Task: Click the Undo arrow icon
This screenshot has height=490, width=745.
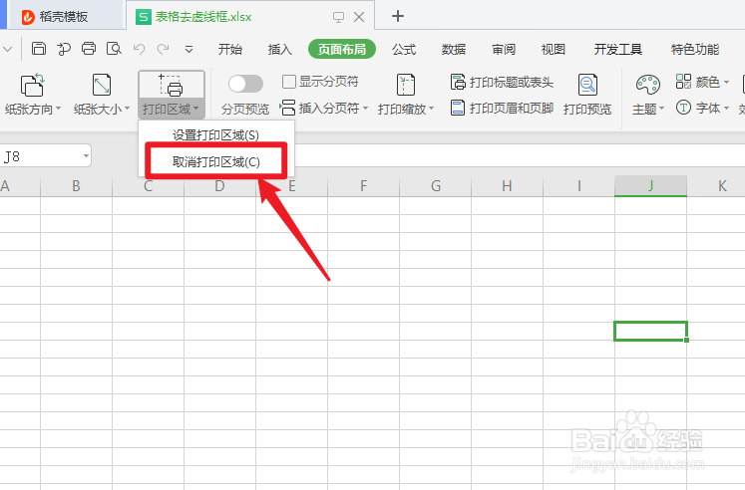Action: coord(139,49)
